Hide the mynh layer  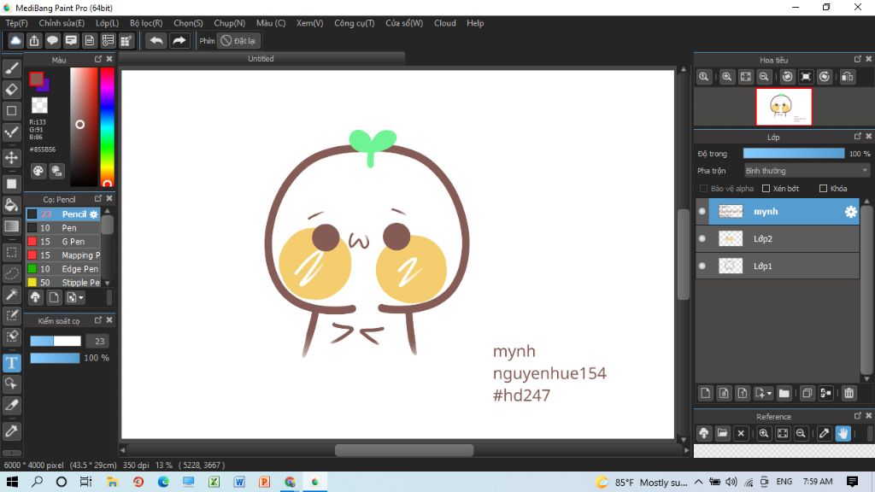(x=702, y=212)
